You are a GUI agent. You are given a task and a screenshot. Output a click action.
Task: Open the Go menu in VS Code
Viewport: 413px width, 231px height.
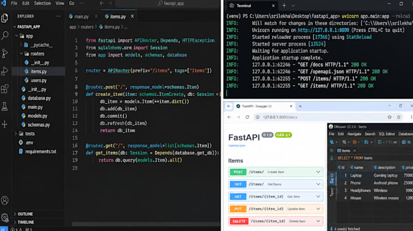(x=72, y=3)
